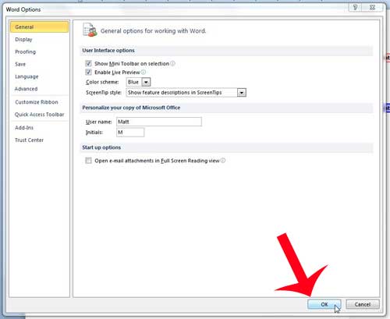Open the Trust Center category
The image size is (390, 319).
[29, 140]
